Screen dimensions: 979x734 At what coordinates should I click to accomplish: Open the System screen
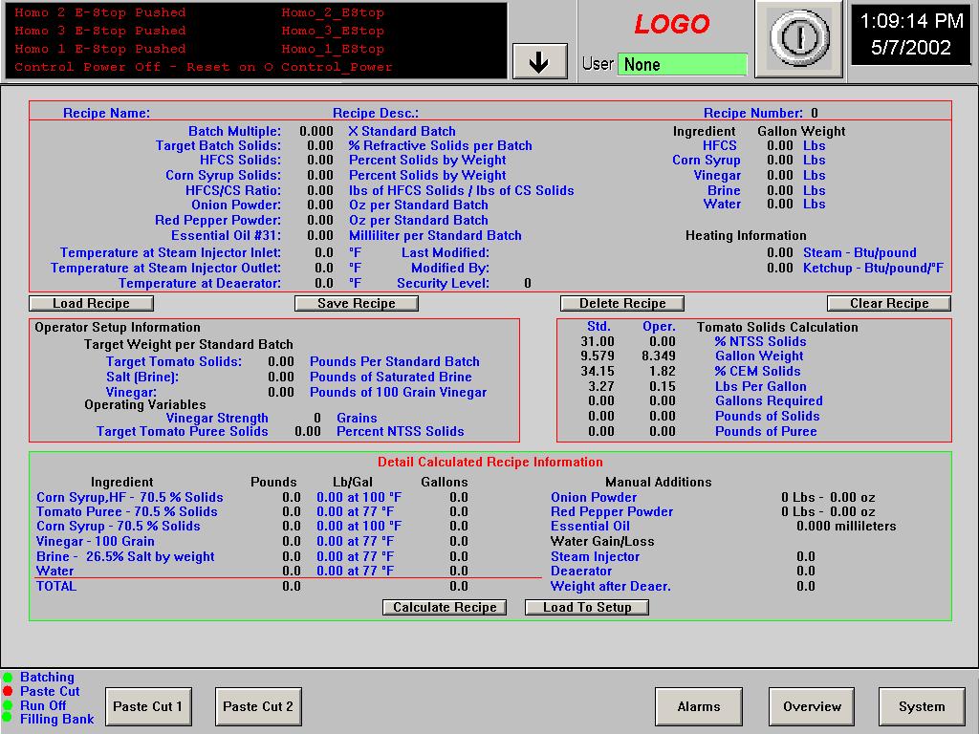(922, 706)
